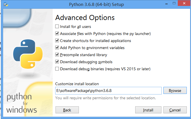
Task: Click the write permissions notice text
Action: (x=105, y=98)
